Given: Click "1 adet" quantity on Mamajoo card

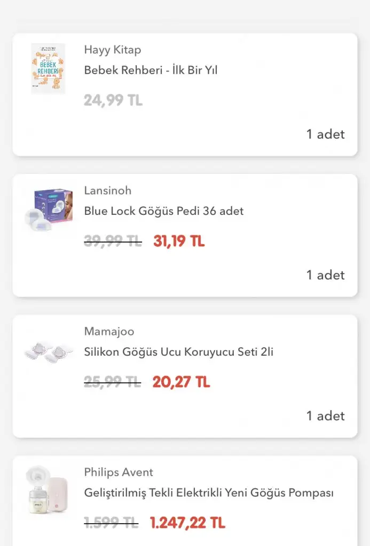Looking at the screenshot, I should pyautogui.click(x=325, y=416).
